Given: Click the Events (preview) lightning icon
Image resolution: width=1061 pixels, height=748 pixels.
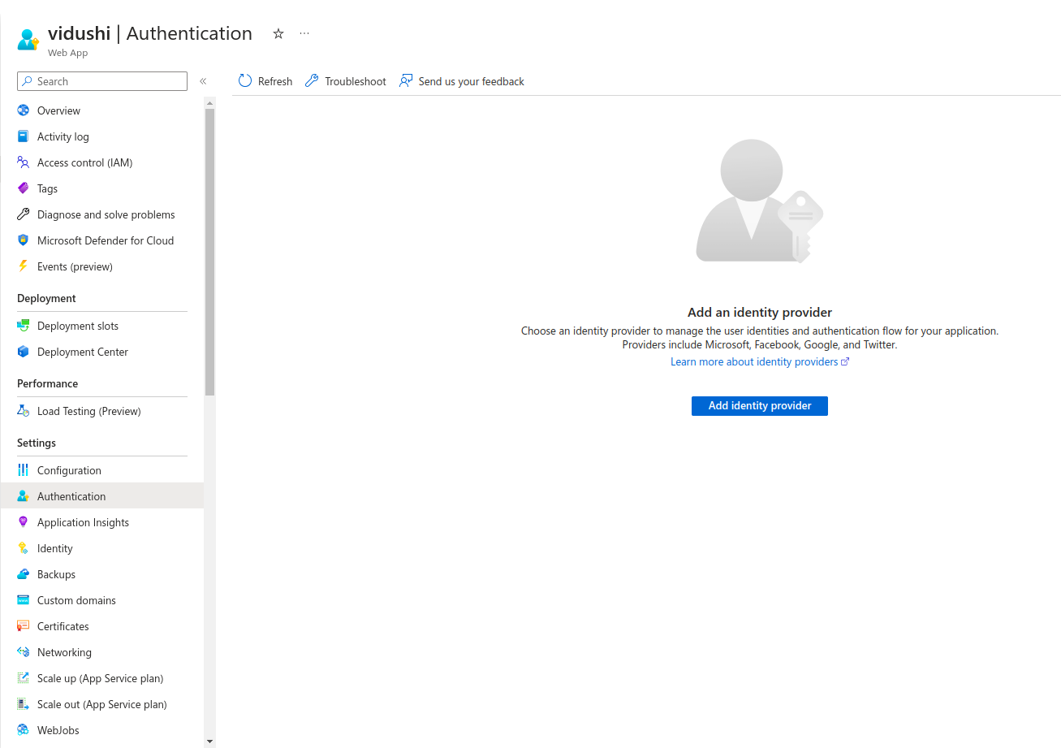Looking at the screenshot, I should click(23, 266).
